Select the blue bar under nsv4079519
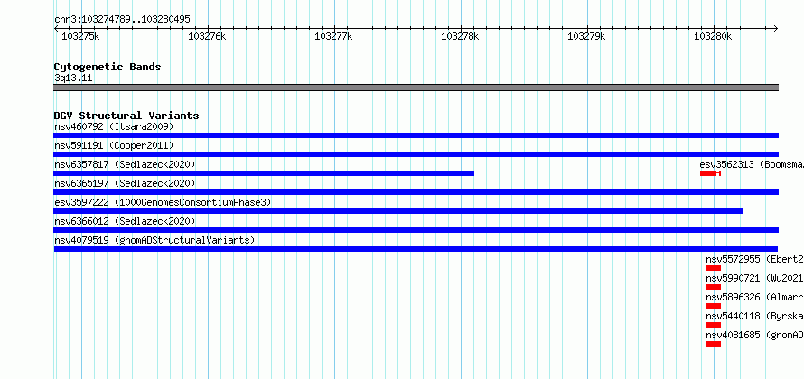This screenshot has height=379, width=804. pyautogui.click(x=416, y=249)
